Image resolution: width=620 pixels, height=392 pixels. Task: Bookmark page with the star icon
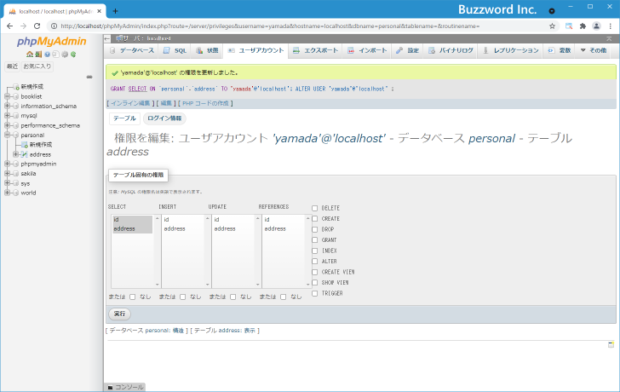[552, 26]
